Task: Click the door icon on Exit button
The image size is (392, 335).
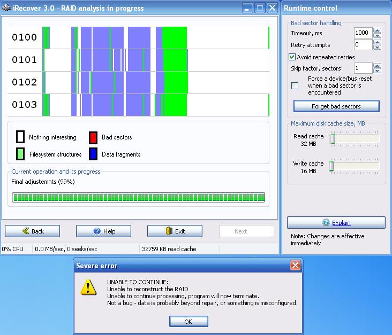Action: point(169,231)
